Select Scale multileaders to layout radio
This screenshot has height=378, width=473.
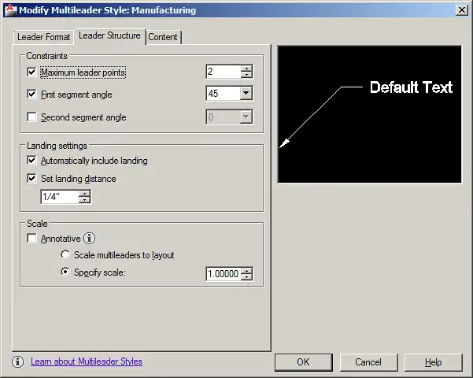pyautogui.click(x=65, y=255)
